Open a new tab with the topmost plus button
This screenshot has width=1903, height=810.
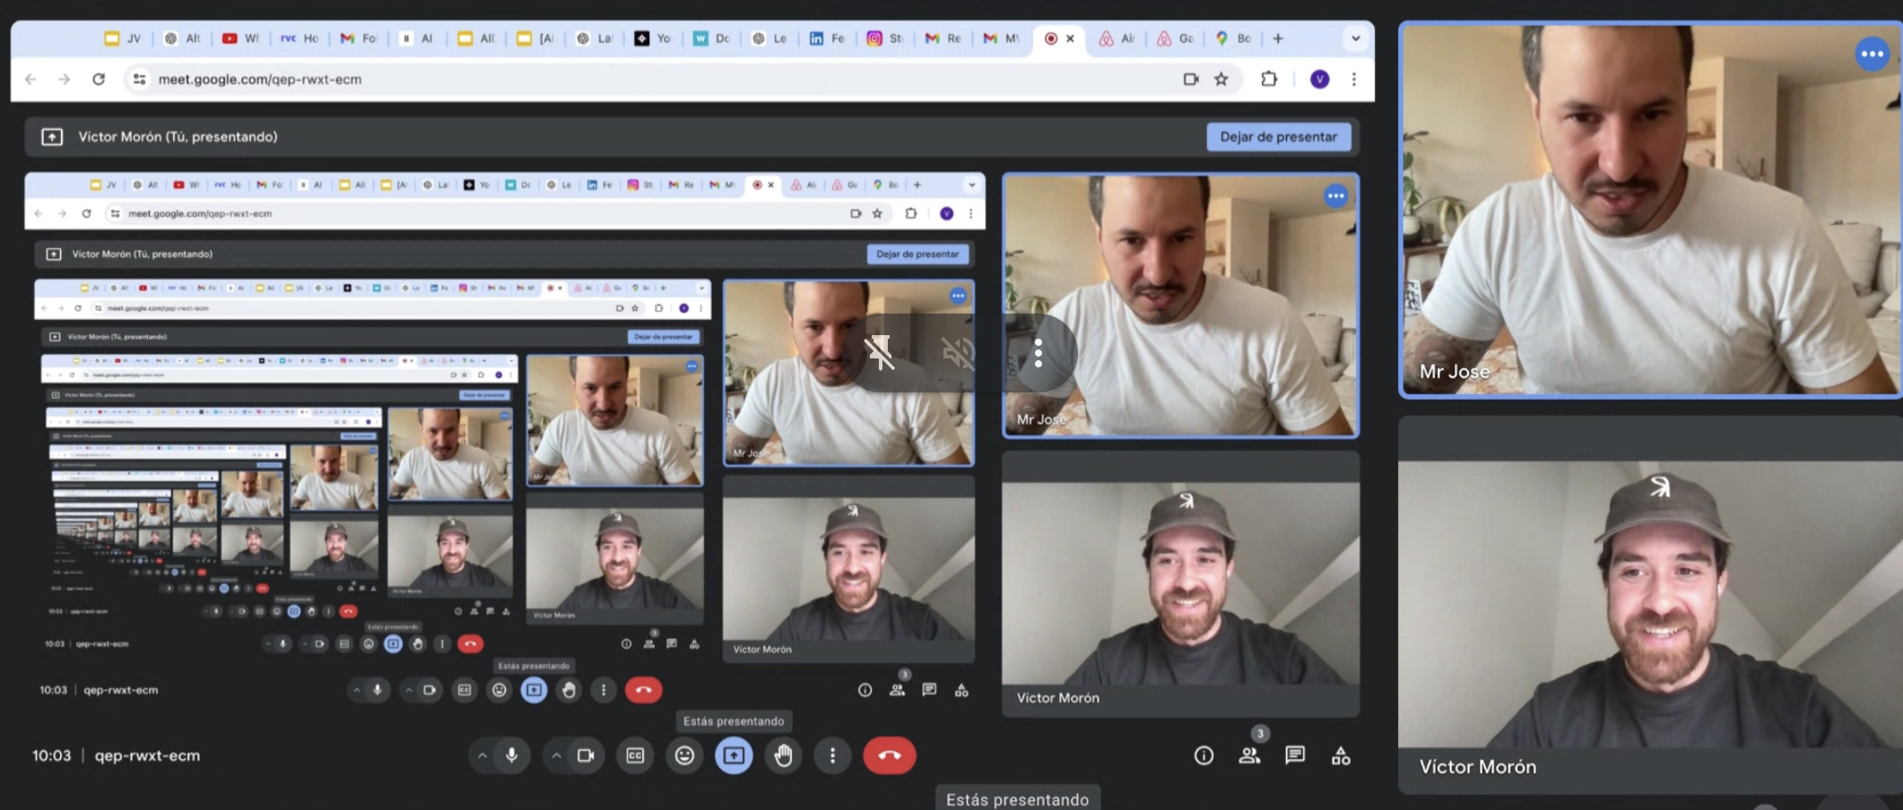click(x=1278, y=39)
